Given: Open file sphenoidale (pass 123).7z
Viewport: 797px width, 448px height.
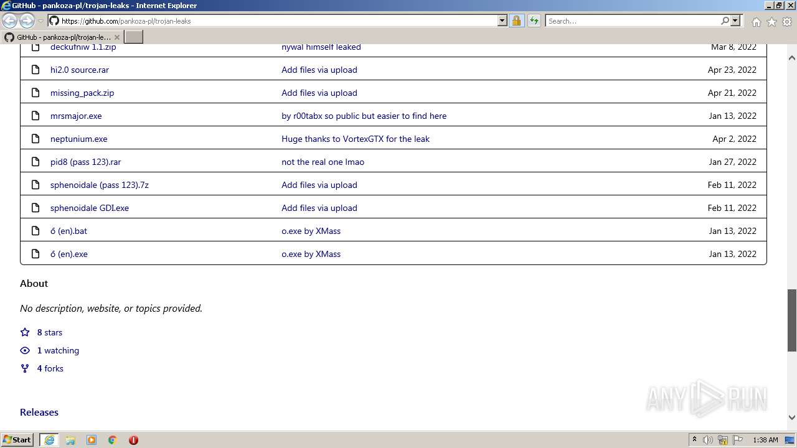Looking at the screenshot, I should click(x=100, y=185).
